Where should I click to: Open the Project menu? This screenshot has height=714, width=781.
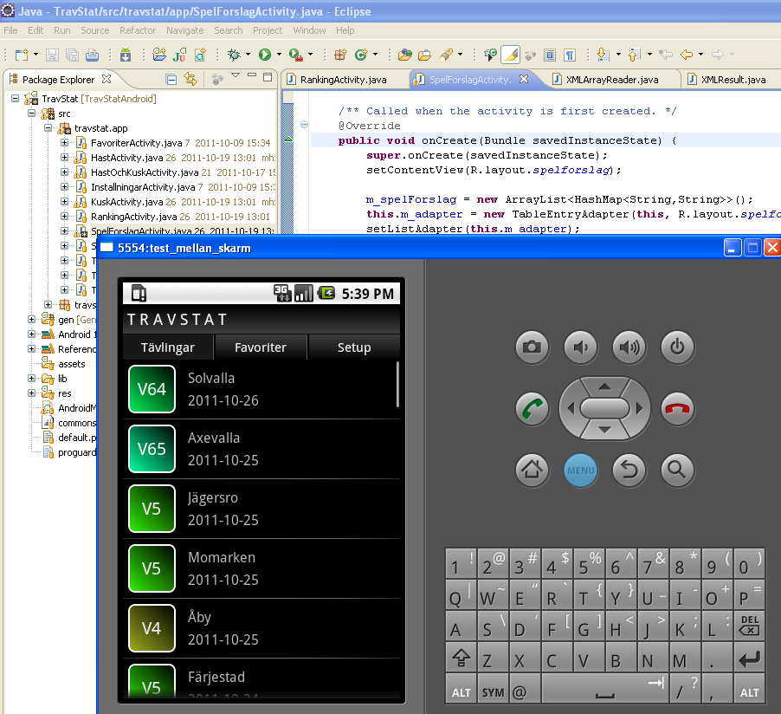point(268,30)
